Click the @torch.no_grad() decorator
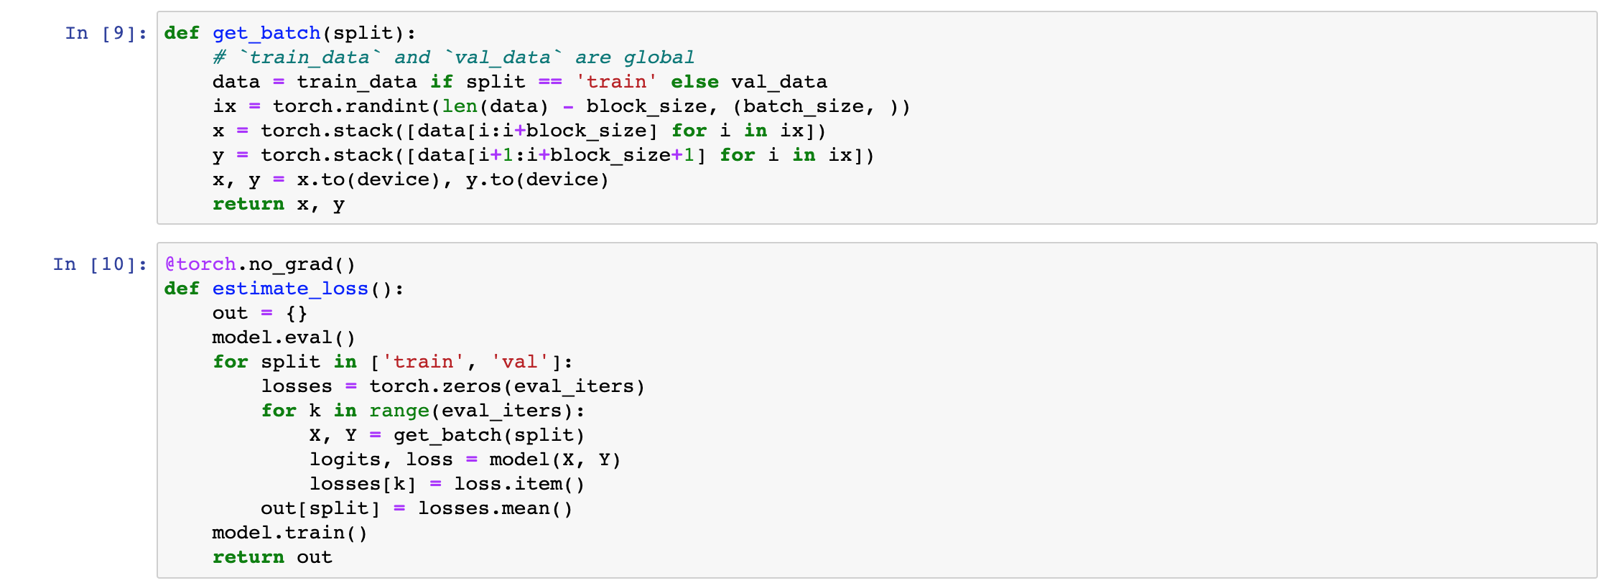The width and height of the screenshot is (1618, 588). click(260, 264)
